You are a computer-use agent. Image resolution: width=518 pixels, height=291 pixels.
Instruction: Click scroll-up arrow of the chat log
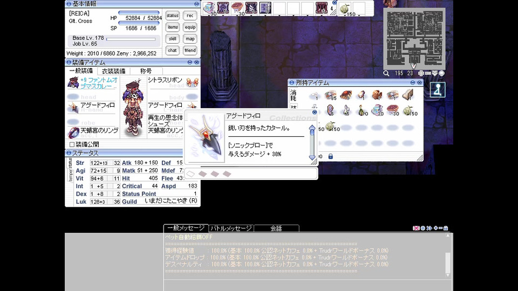point(448,235)
